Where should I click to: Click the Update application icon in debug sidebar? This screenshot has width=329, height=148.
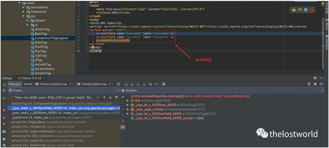(x=4, y=90)
